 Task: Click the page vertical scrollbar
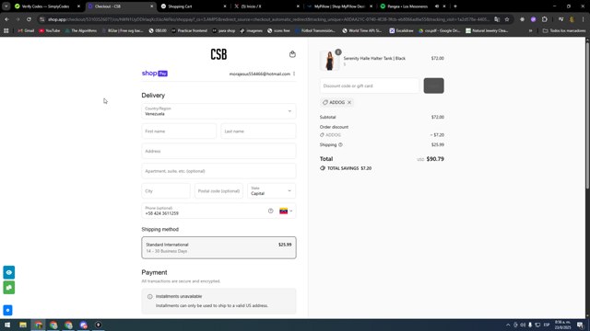coord(587,117)
